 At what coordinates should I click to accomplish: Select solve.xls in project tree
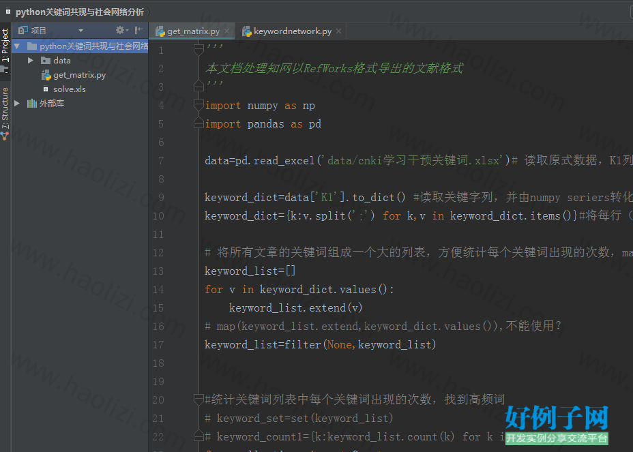[70, 89]
